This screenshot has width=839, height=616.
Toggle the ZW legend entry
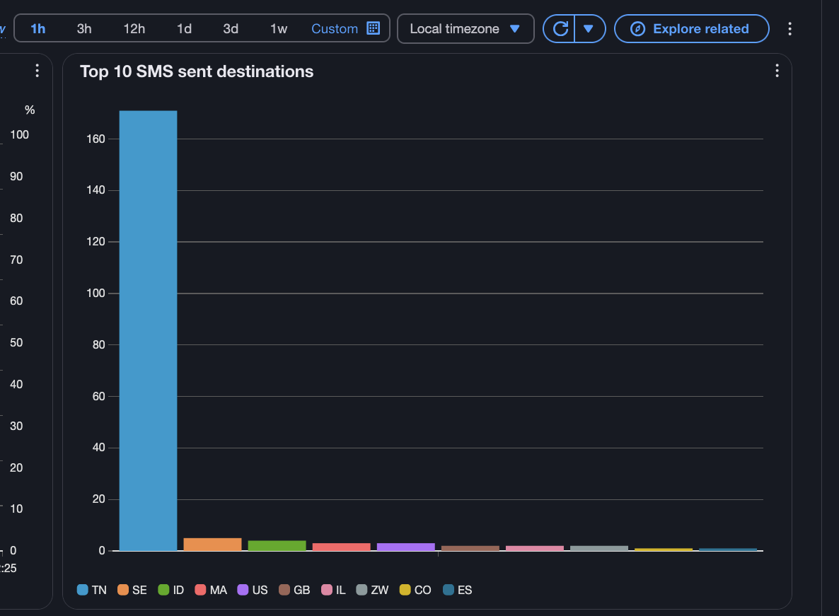point(372,590)
